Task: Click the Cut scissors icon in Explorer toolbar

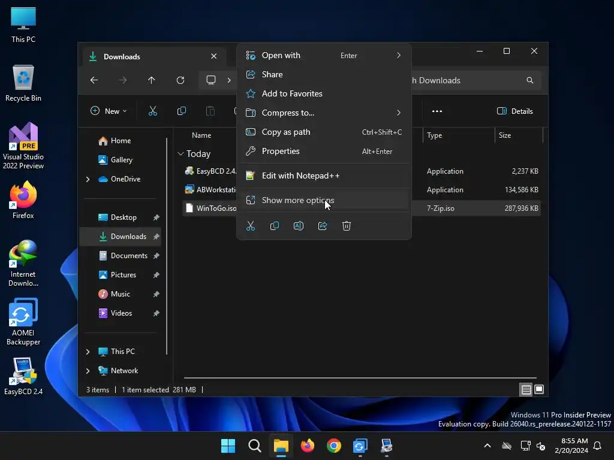Action: (x=153, y=111)
